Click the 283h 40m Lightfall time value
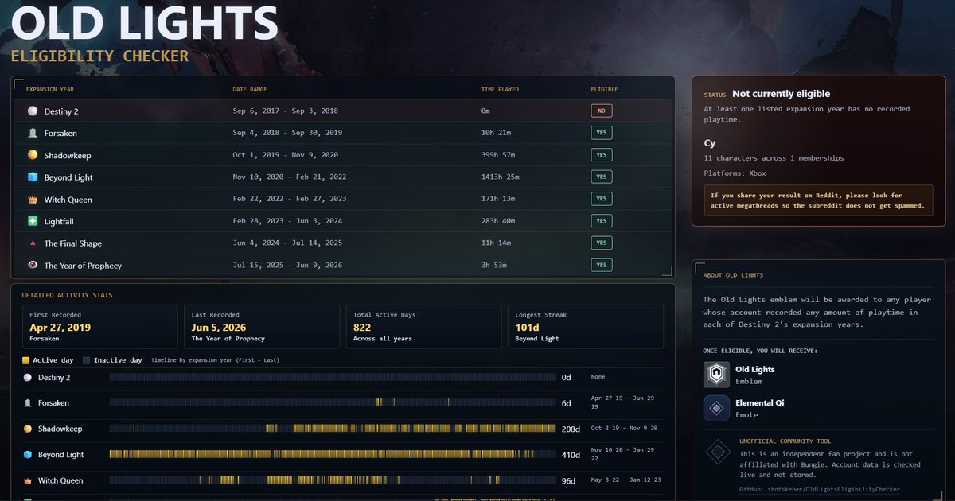The image size is (955, 501). [499, 221]
